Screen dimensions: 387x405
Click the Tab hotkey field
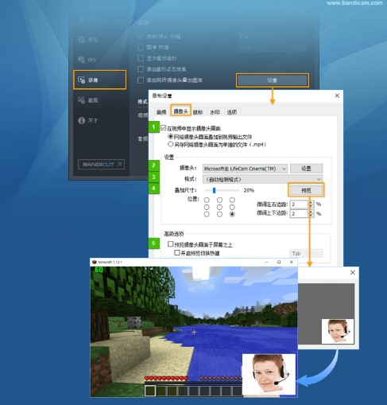pyautogui.click(x=306, y=253)
